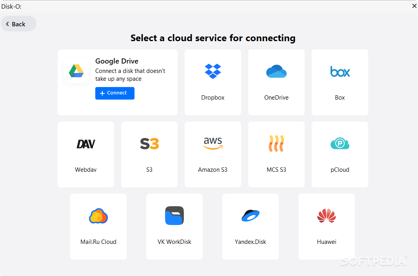418x276 pixels.
Task: Select the Box logo icon
Action: (x=340, y=71)
